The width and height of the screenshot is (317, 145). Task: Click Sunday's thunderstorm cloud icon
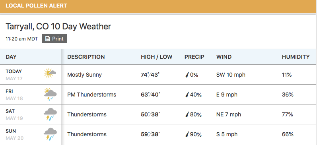50,134
